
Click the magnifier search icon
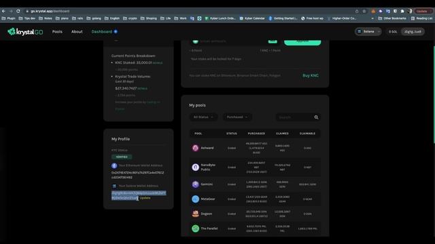tap(316, 117)
